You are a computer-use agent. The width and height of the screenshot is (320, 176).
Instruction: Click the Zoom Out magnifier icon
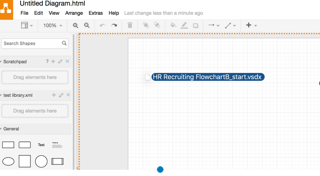[x=87, y=26]
